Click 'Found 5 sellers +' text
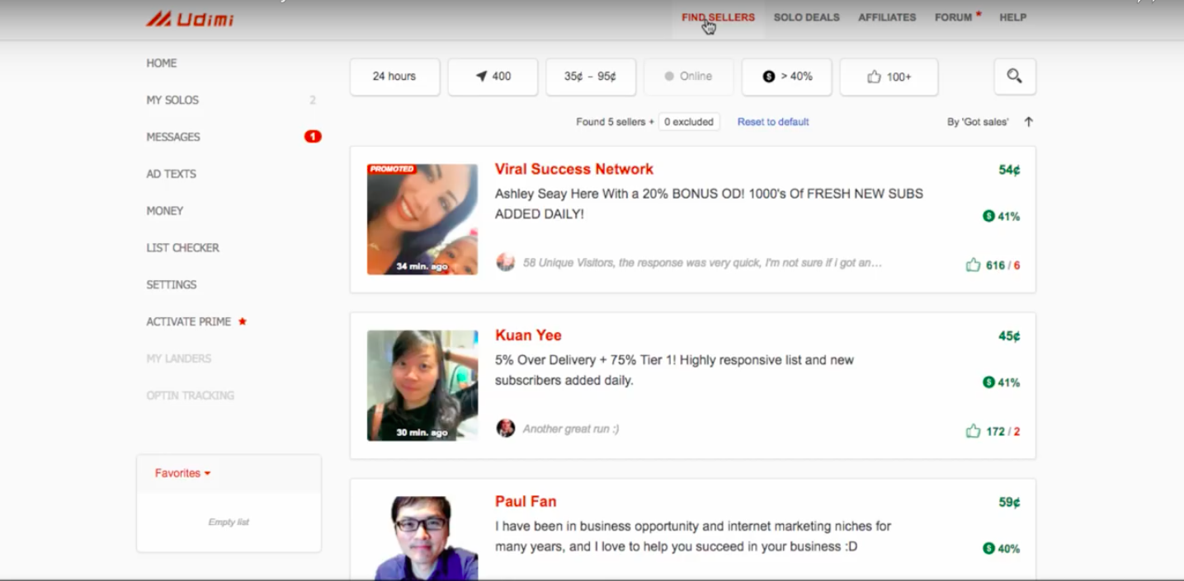This screenshot has height=581, width=1184. [x=615, y=122]
